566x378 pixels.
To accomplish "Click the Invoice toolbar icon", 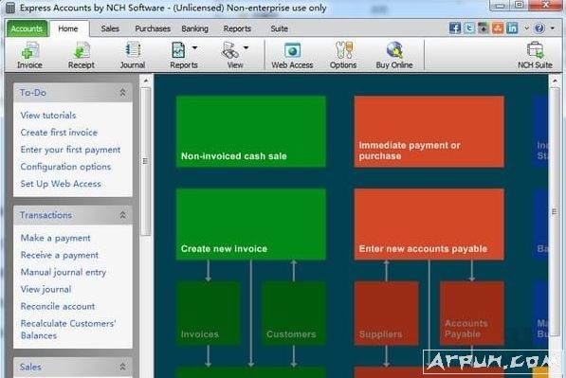I will [x=29, y=50].
